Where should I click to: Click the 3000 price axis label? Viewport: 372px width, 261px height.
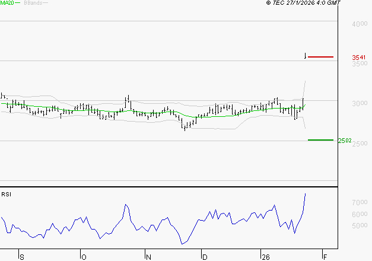360,104
